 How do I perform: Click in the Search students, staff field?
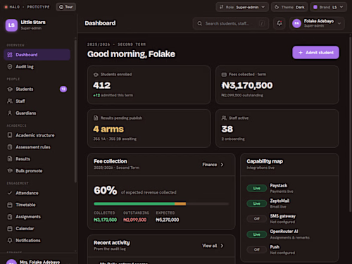coord(231,23)
